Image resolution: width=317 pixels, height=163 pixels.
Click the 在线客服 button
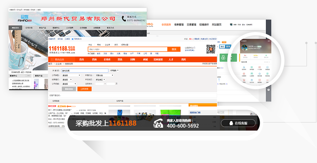click(238, 123)
